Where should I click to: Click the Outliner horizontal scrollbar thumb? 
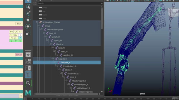pyautogui.click(x=67, y=94)
